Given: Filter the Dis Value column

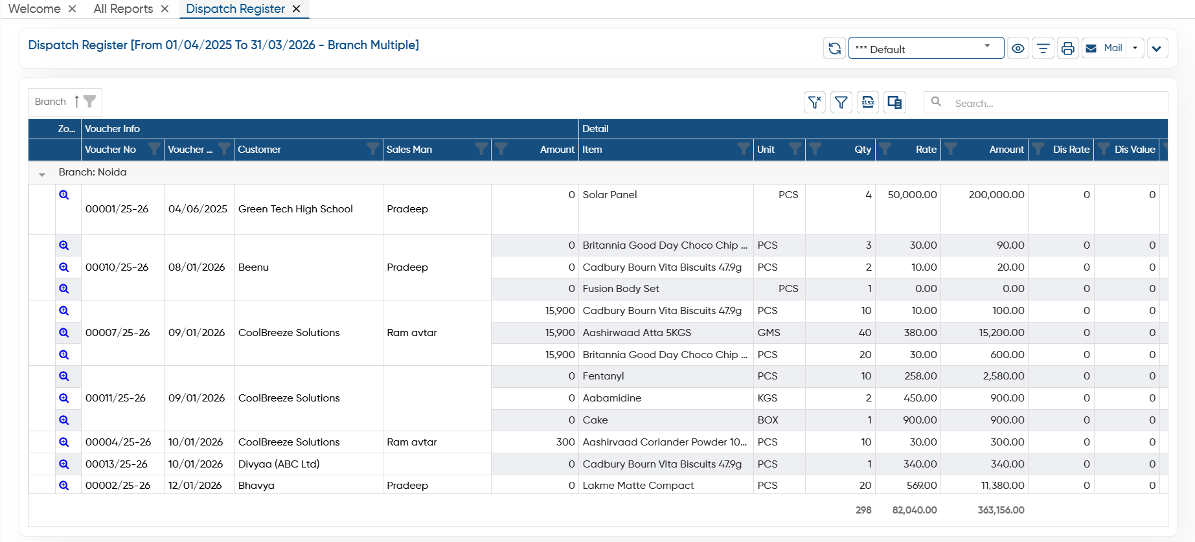Looking at the screenshot, I should coord(1104,149).
